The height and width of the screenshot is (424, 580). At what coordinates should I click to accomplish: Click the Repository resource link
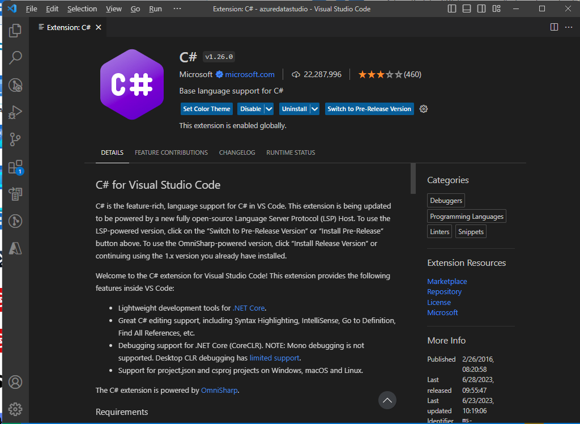[444, 291]
